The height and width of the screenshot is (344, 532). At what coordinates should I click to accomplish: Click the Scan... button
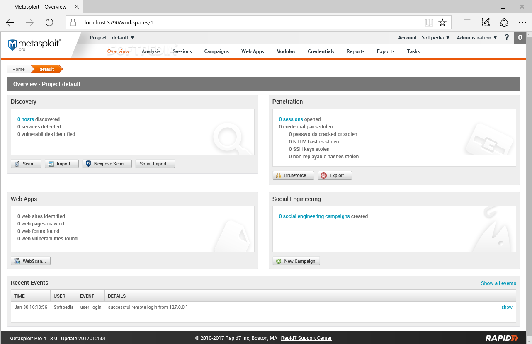[x=26, y=164]
